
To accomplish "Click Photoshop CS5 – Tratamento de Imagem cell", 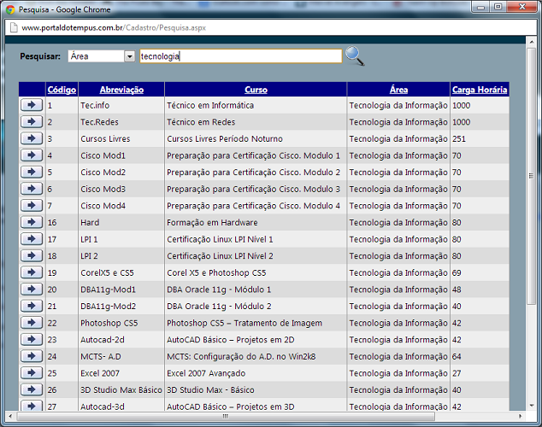I will [244, 323].
